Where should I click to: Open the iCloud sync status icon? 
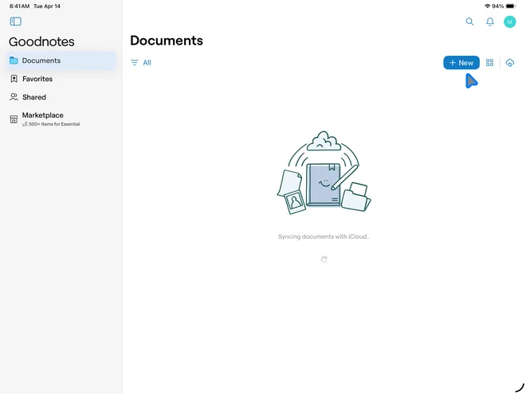click(x=510, y=63)
